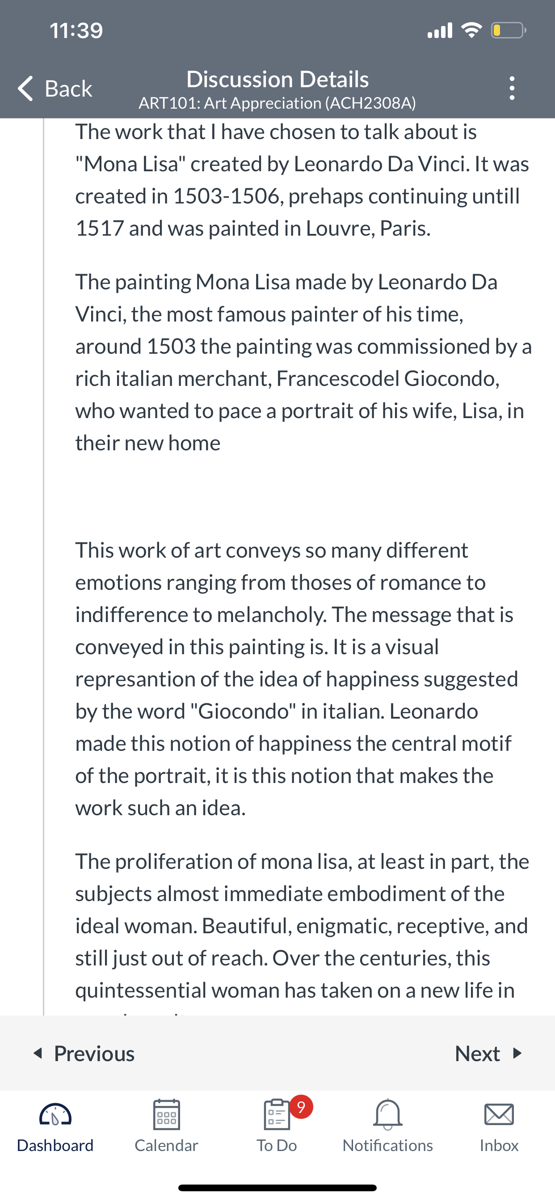Go to the Next discussion reply
The width and height of the screenshot is (555, 1202).
click(x=488, y=1053)
